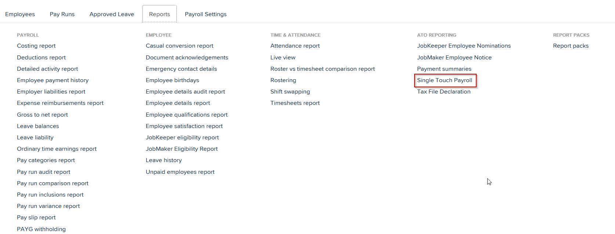View Leave balances
This screenshot has height=234, width=615.
[x=38, y=126]
